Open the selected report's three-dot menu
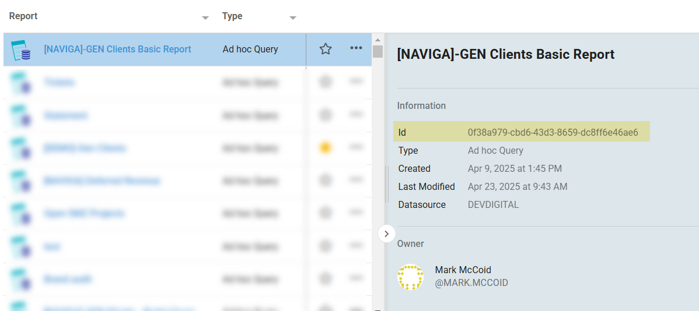Image resolution: width=699 pixels, height=311 pixels. [x=356, y=48]
